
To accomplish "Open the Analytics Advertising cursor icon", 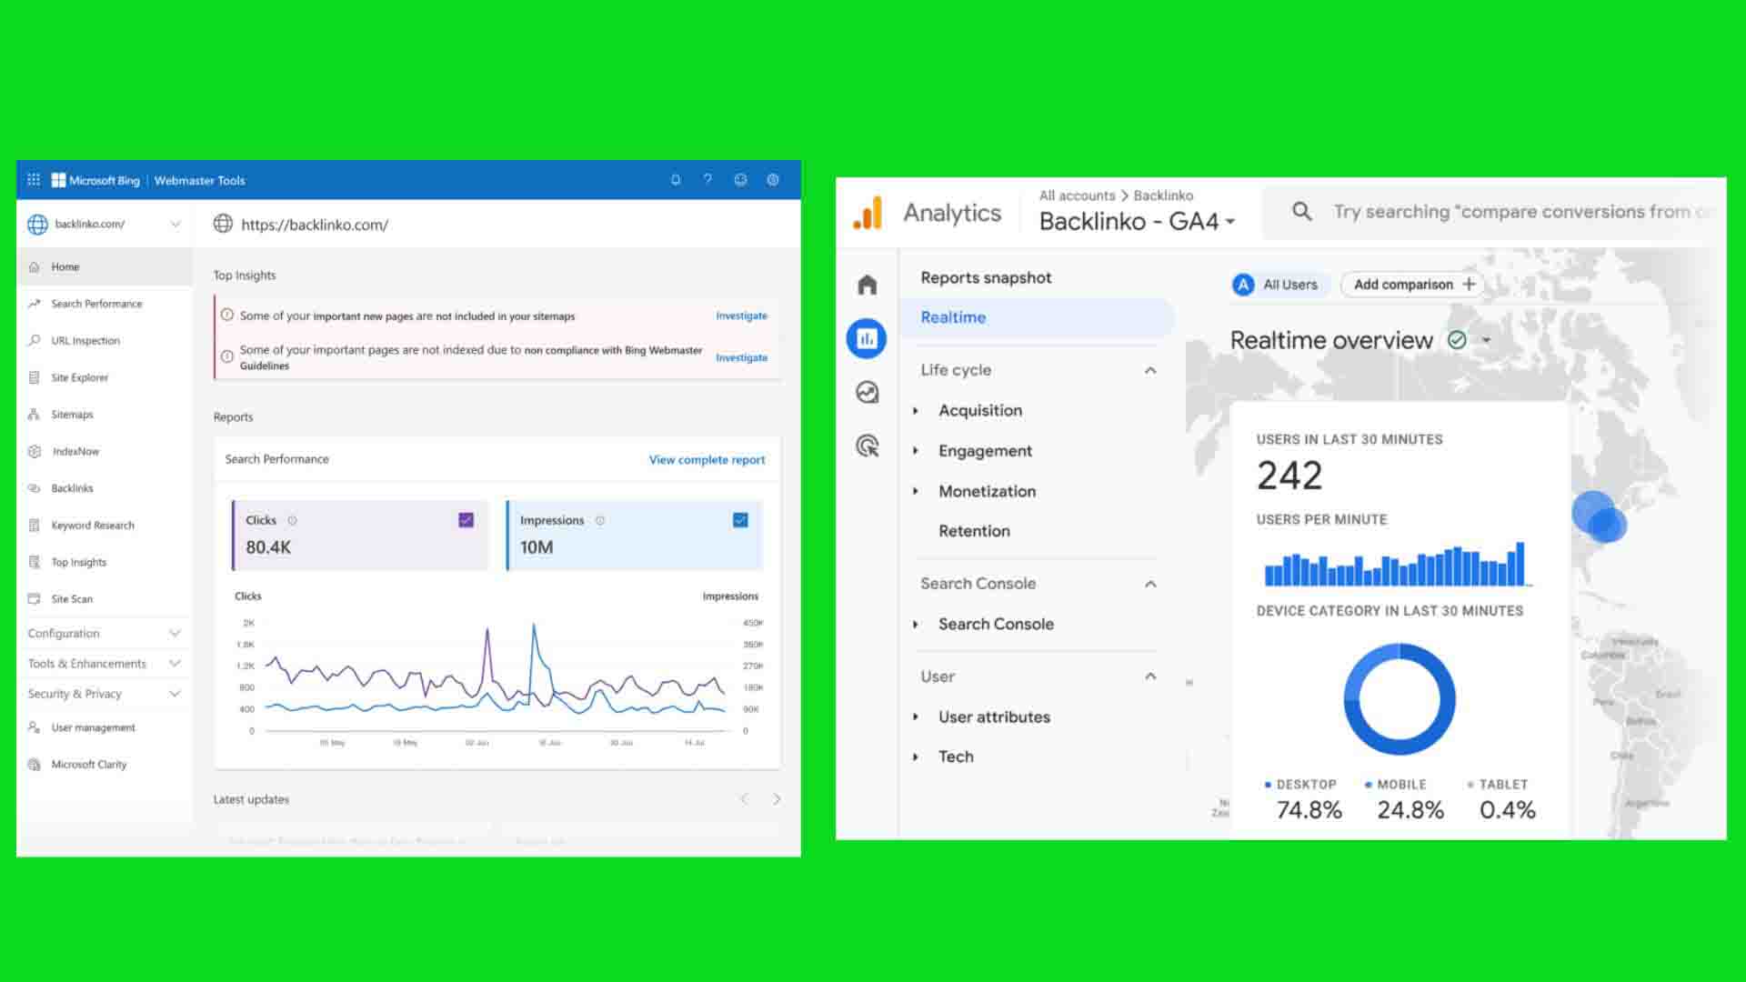I will (867, 446).
